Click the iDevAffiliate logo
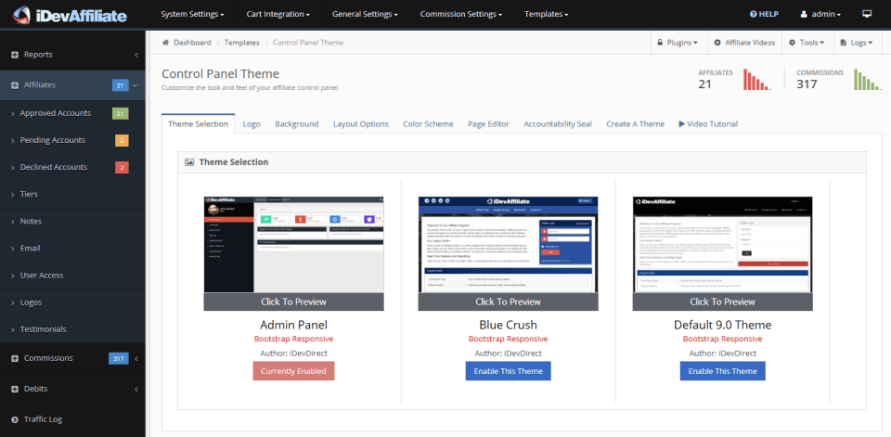Viewport: 891px width, 437px height. tap(70, 14)
